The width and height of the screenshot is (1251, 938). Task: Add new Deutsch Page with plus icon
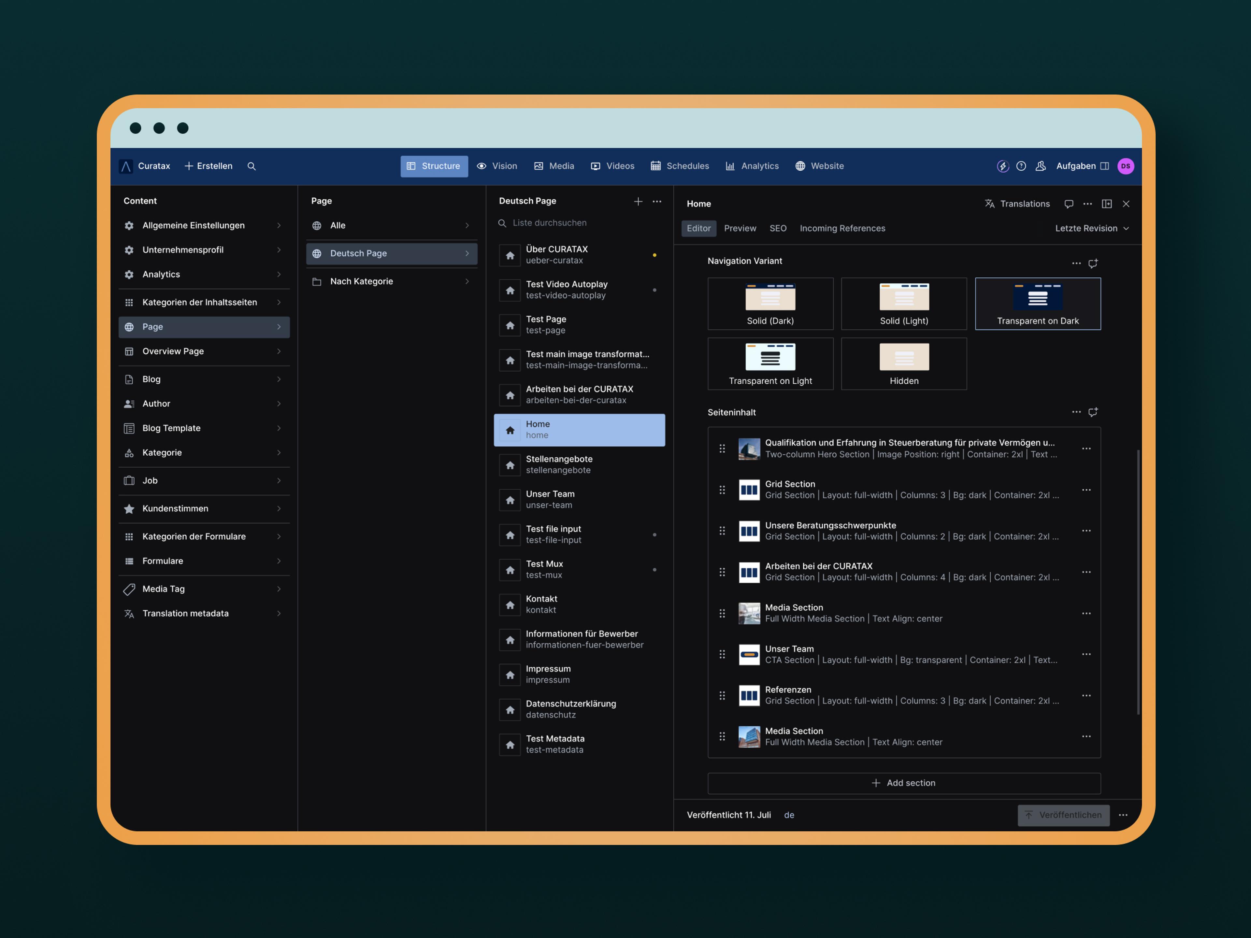click(x=638, y=201)
